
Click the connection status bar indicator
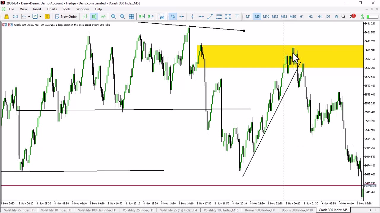(x=372, y=17)
